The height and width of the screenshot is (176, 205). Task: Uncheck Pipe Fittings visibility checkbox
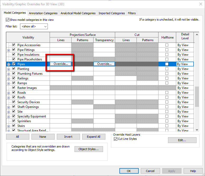point(13,50)
